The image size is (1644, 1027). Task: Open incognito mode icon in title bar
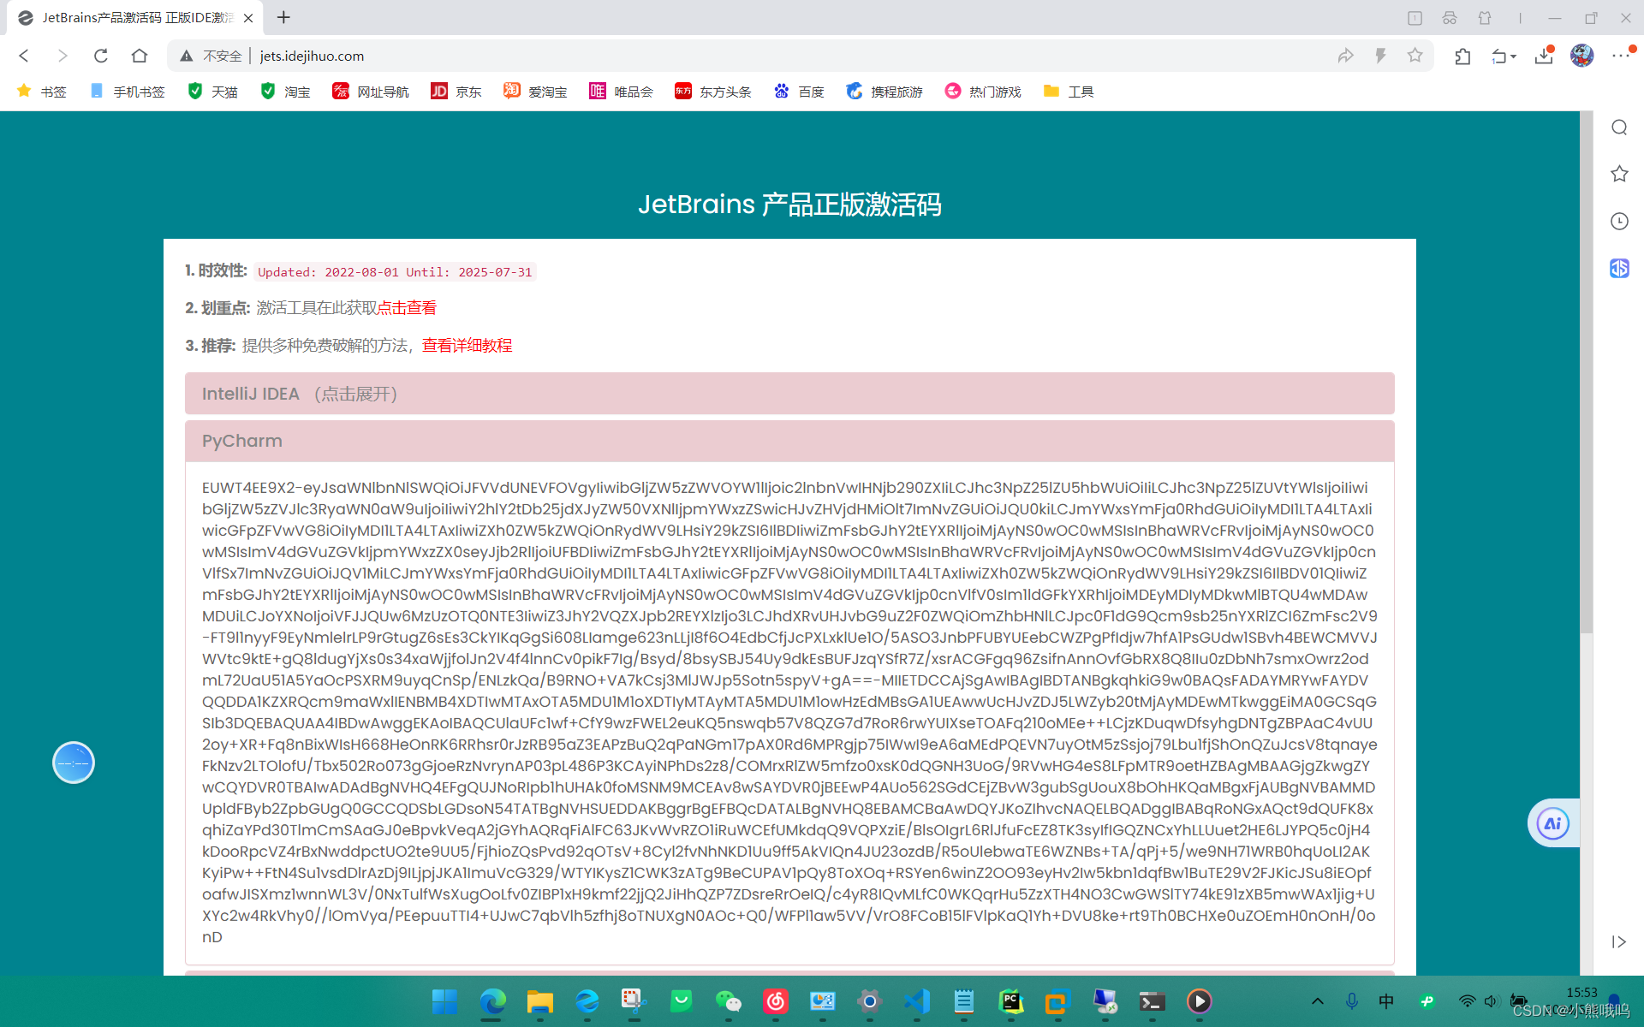[1450, 18]
